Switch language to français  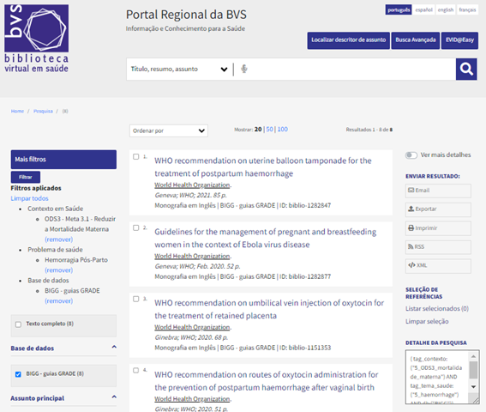[467, 9]
